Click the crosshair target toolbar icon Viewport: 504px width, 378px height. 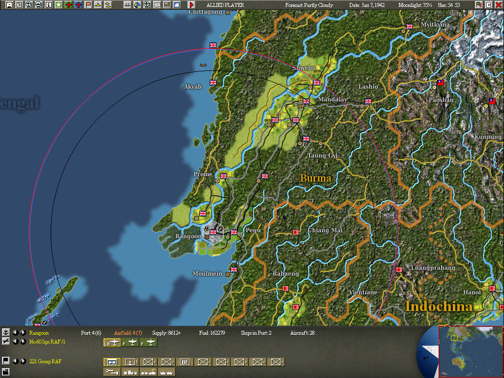pos(147,5)
